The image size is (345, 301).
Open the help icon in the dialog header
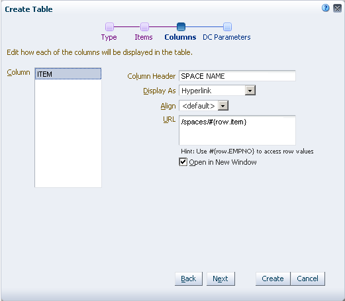coord(325,8)
